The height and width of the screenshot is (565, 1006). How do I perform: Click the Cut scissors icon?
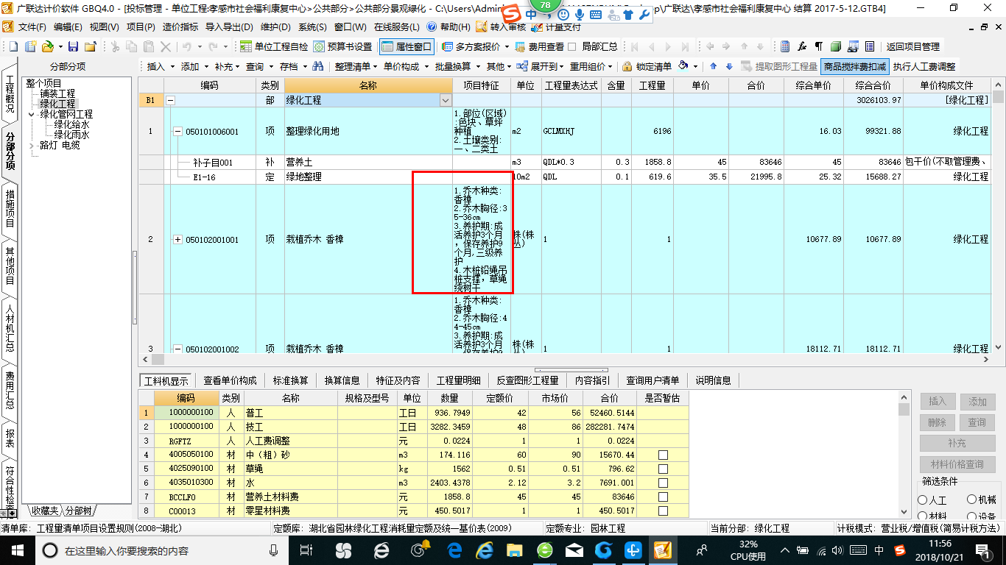click(x=114, y=46)
